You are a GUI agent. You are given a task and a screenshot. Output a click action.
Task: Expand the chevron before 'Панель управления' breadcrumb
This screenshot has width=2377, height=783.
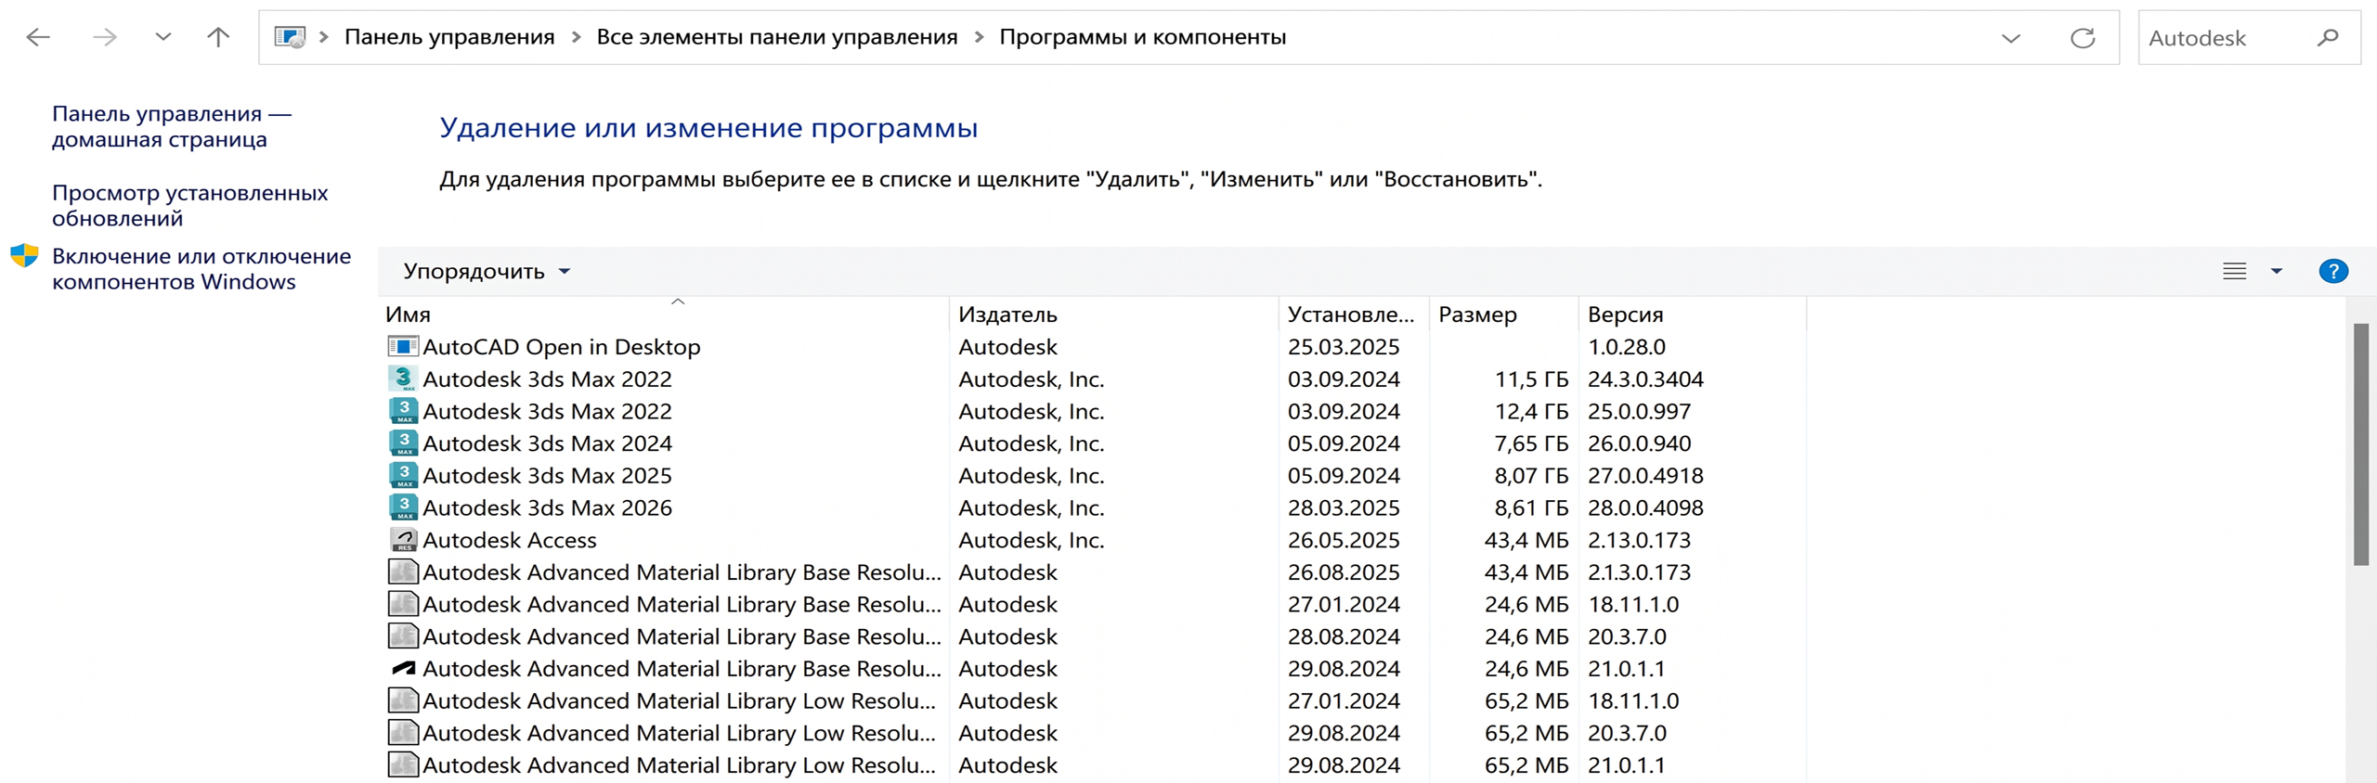coord(324,37)
